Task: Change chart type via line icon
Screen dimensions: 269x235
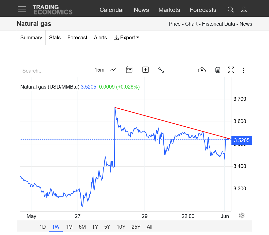Action: [x=113, y=70]
